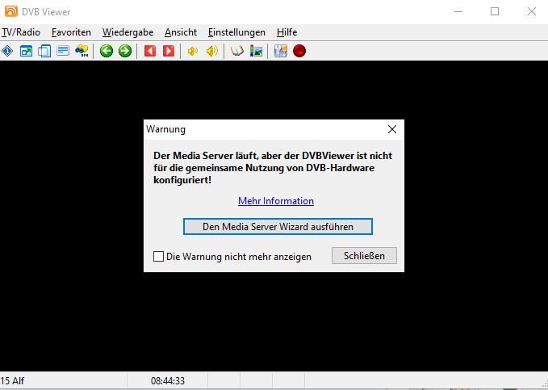Click the binoculars EPG toolbar icon

tap(82, 51)
